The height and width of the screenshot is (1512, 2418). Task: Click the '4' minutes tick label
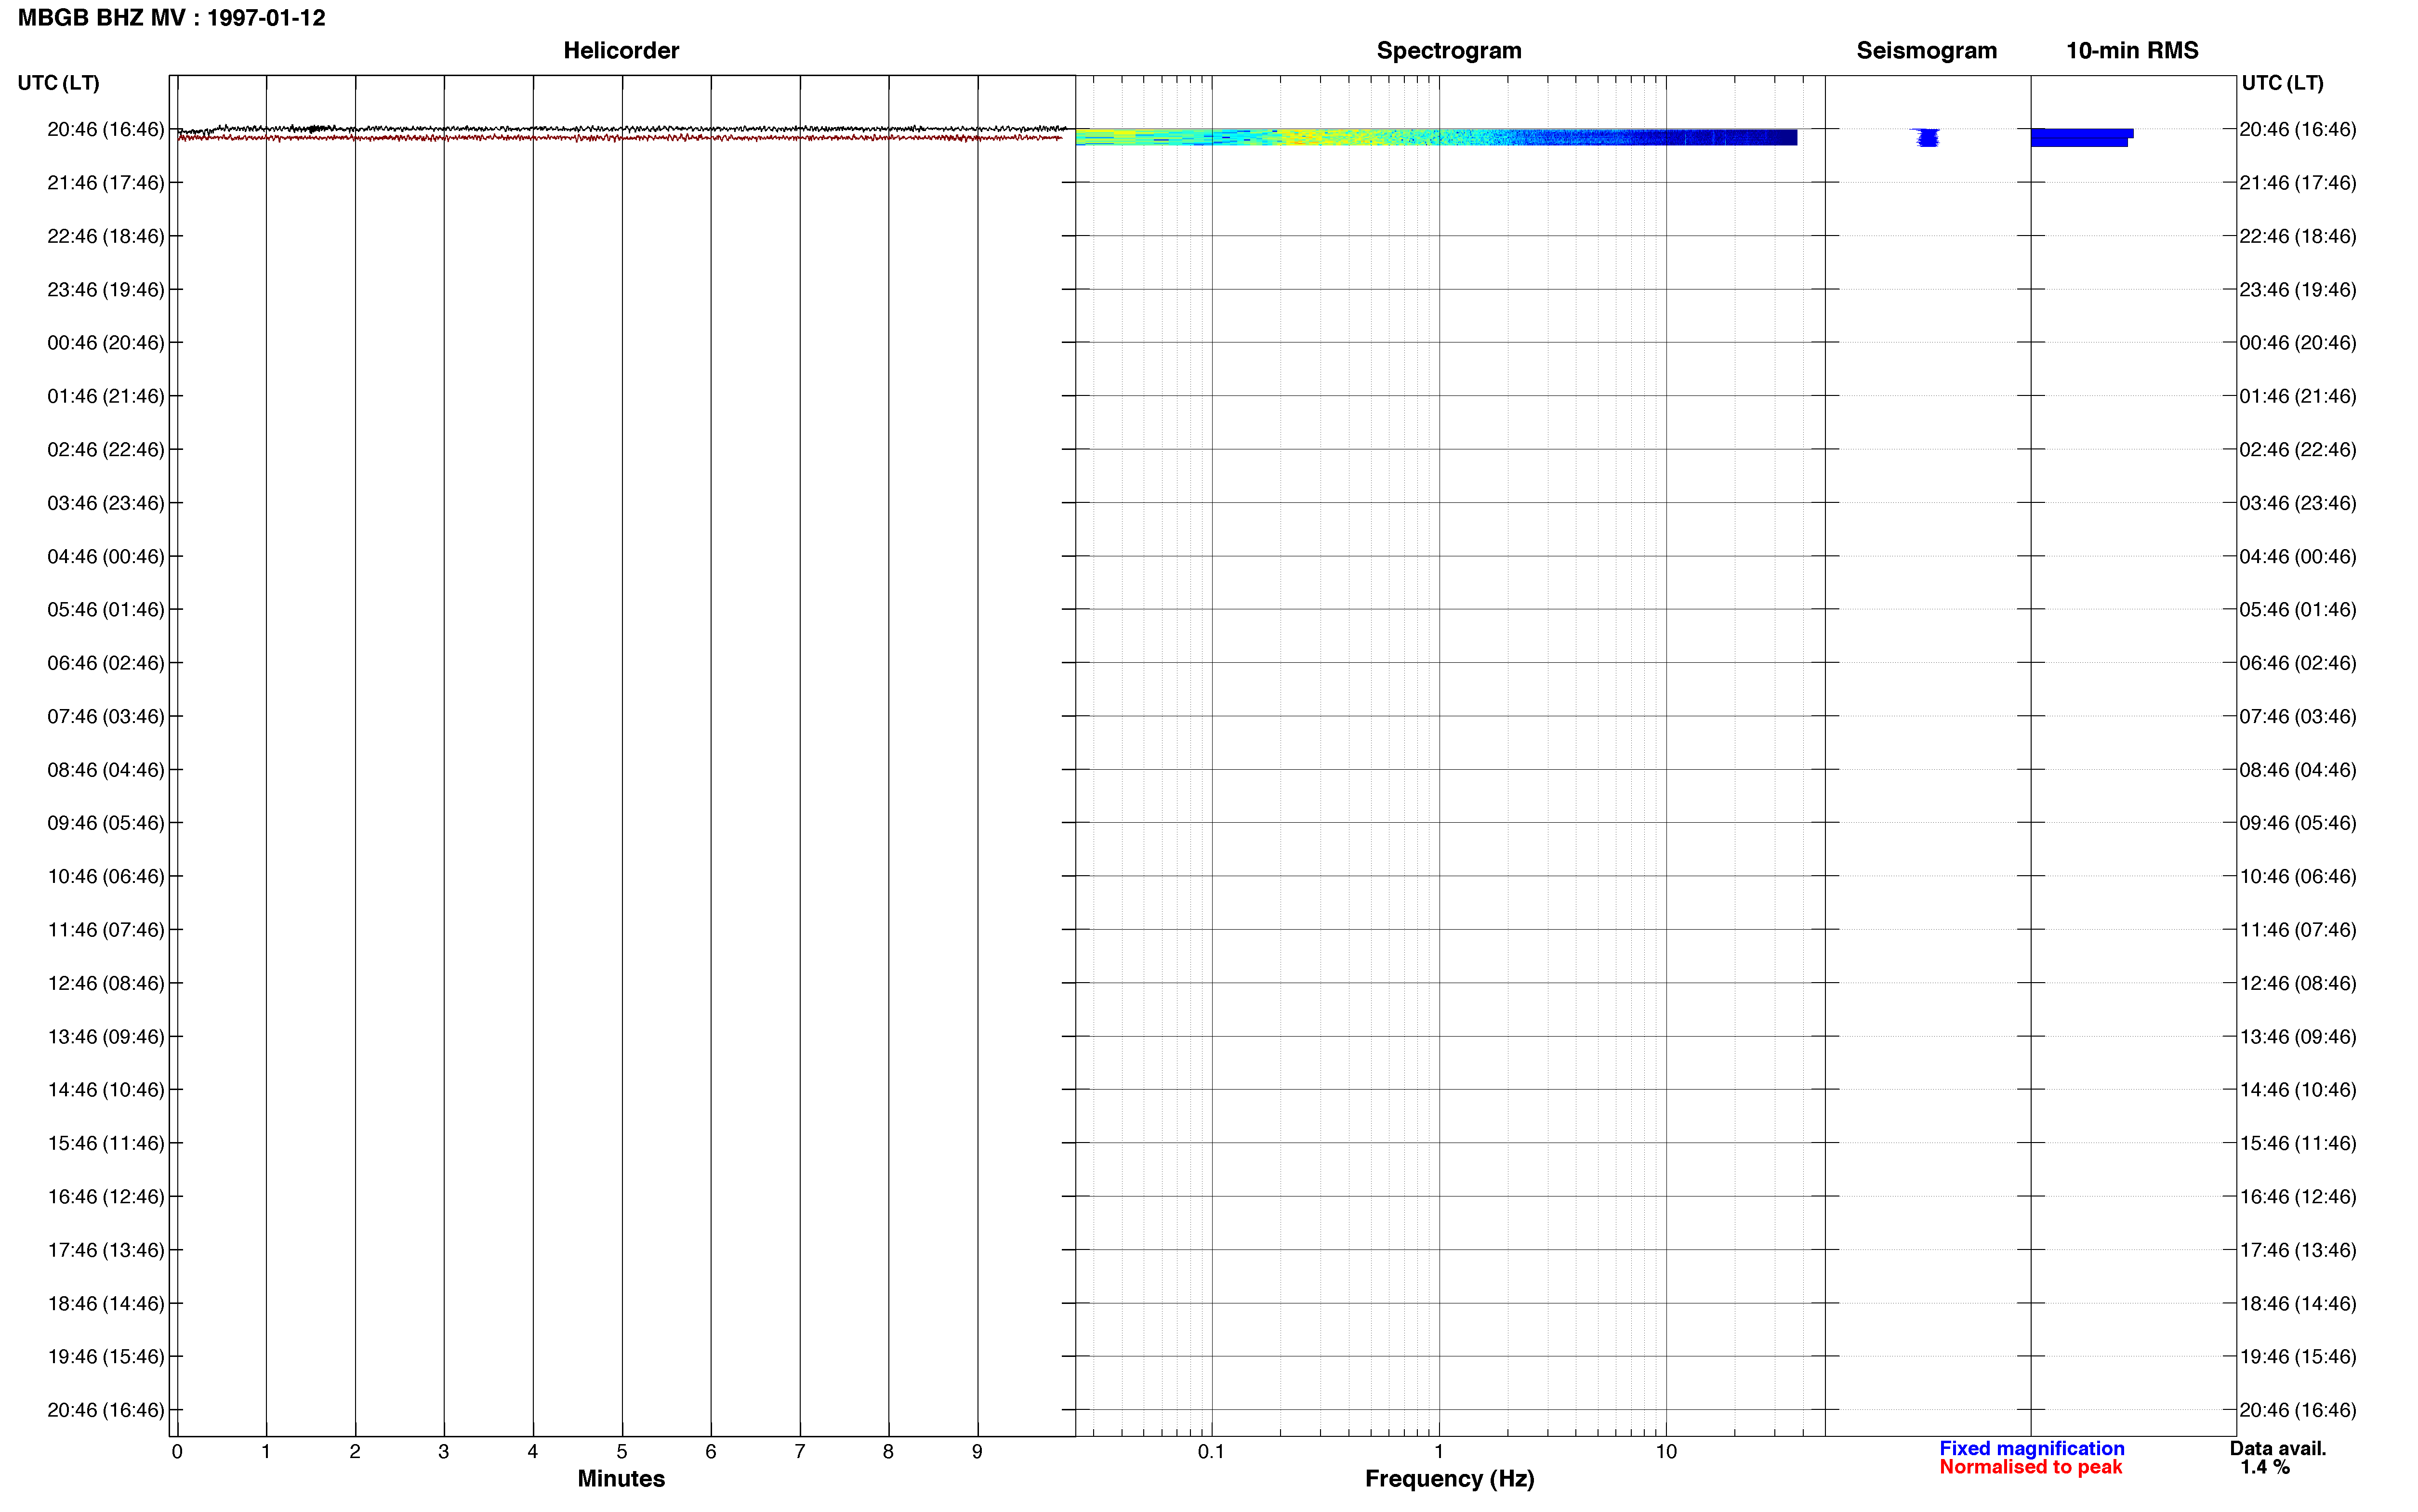(533, 1452)
